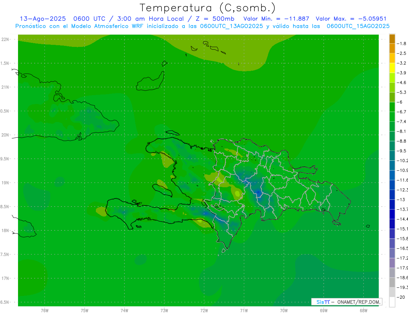The image size is (408, 315).
Task: Click longitude label "68W"
Action: (x=363, y=311)
